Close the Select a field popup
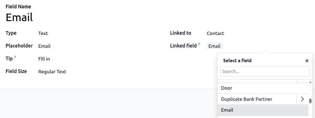Image resolution: width=315 pixels, height=118 pixels. [x=307, y=61]
